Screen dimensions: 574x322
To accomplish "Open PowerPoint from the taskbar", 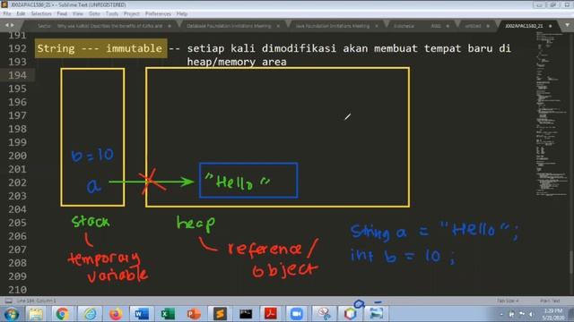I will (194, 314).
